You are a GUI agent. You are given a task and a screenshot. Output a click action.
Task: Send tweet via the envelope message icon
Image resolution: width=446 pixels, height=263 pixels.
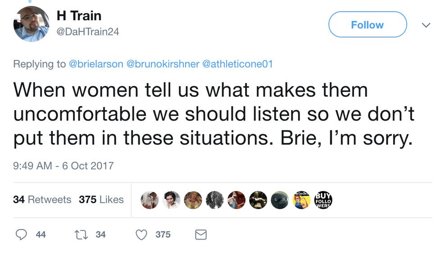[200, 234]
